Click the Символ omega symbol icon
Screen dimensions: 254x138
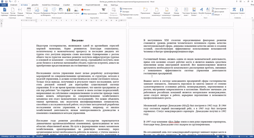point(242,10)
